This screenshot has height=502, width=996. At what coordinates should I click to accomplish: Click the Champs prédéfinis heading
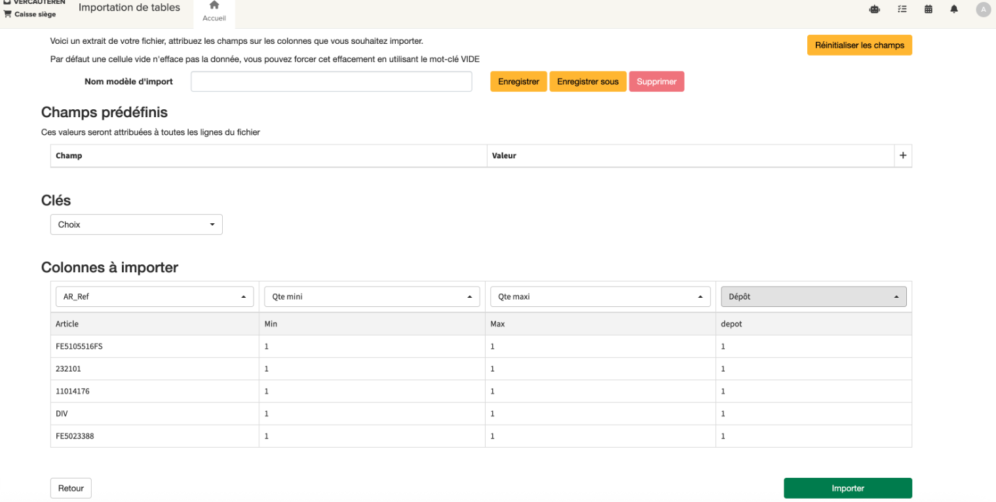pyautogui.click(x=104, y=113)
